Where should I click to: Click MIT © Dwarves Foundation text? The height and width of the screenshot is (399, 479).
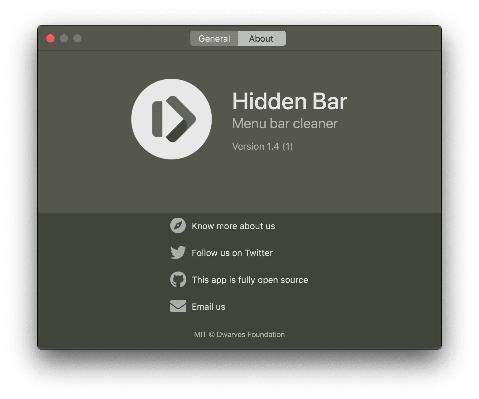tap(239, 334)
